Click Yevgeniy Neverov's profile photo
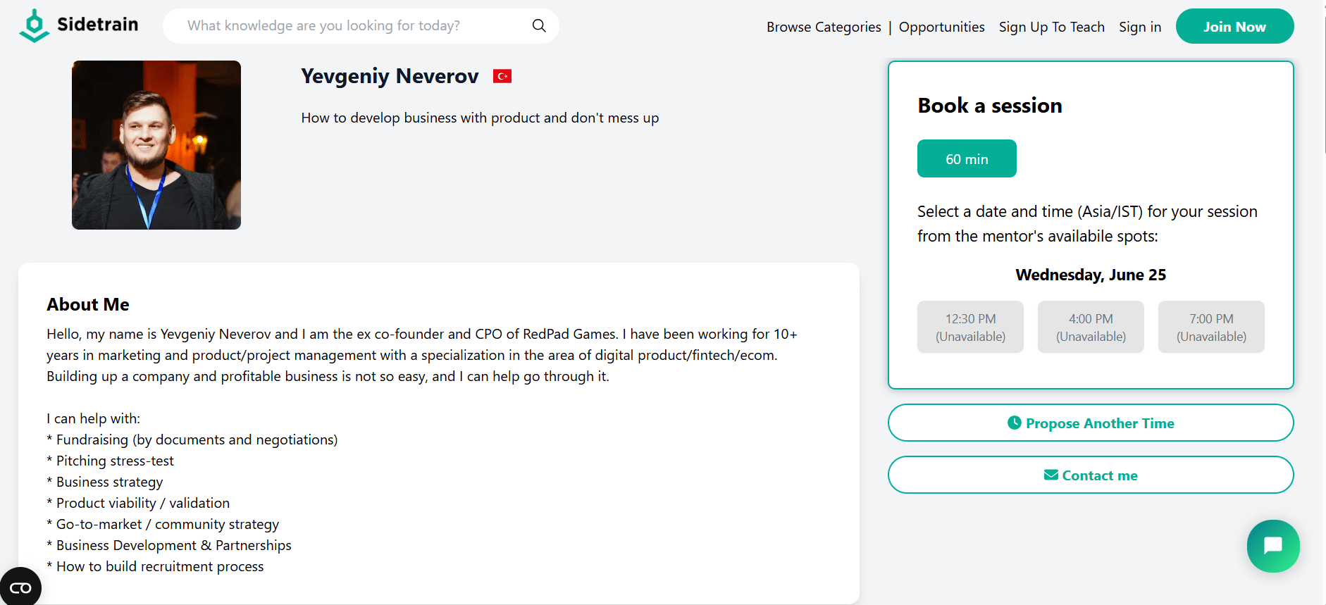 156,145
